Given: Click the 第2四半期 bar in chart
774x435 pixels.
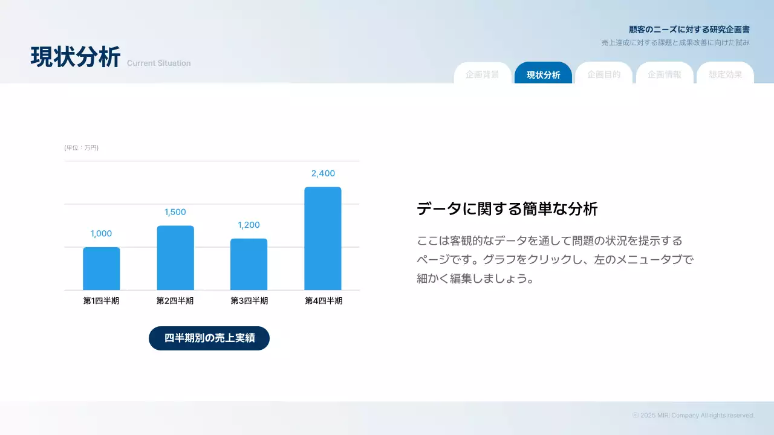Looking at the screenshot, I should pos(175,258).
